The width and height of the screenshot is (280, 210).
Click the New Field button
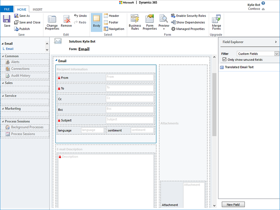coord(233,205)
